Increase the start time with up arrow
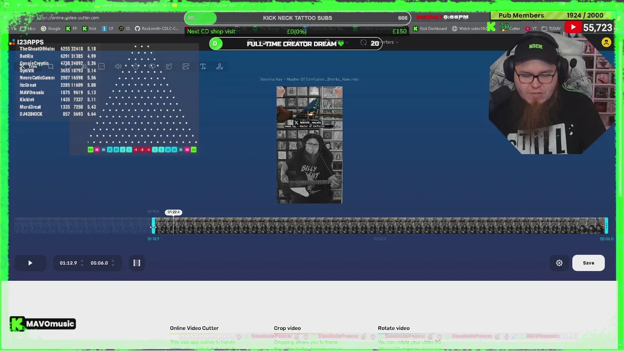The width and height of the screenshot is (624, 351). [82, 261]
